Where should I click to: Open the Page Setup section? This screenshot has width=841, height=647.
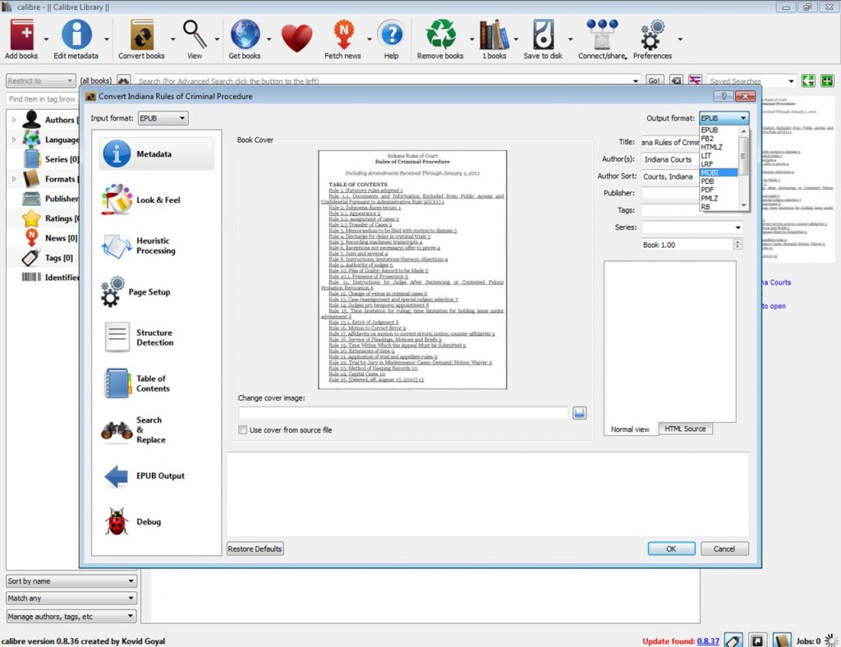157,292
